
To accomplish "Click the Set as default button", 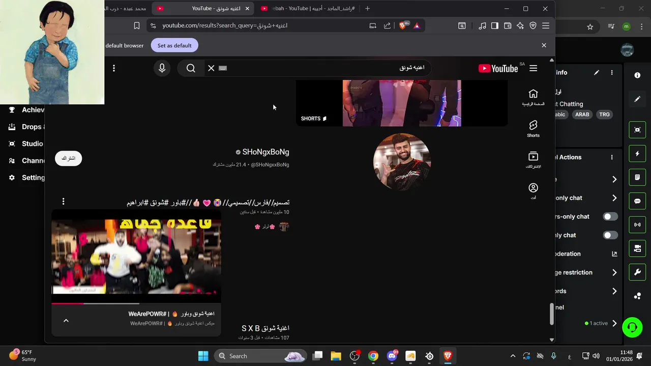I will tap(174, 46).
